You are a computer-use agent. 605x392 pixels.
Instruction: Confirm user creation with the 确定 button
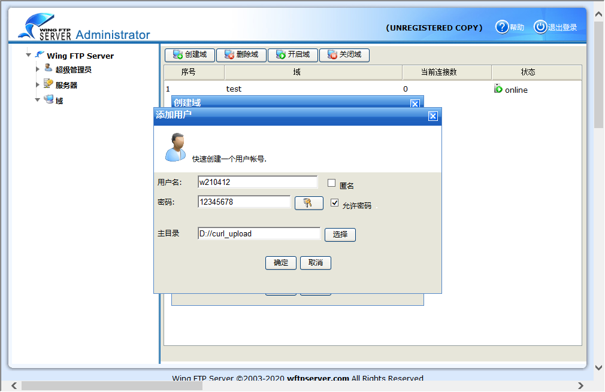click(280, 263)
